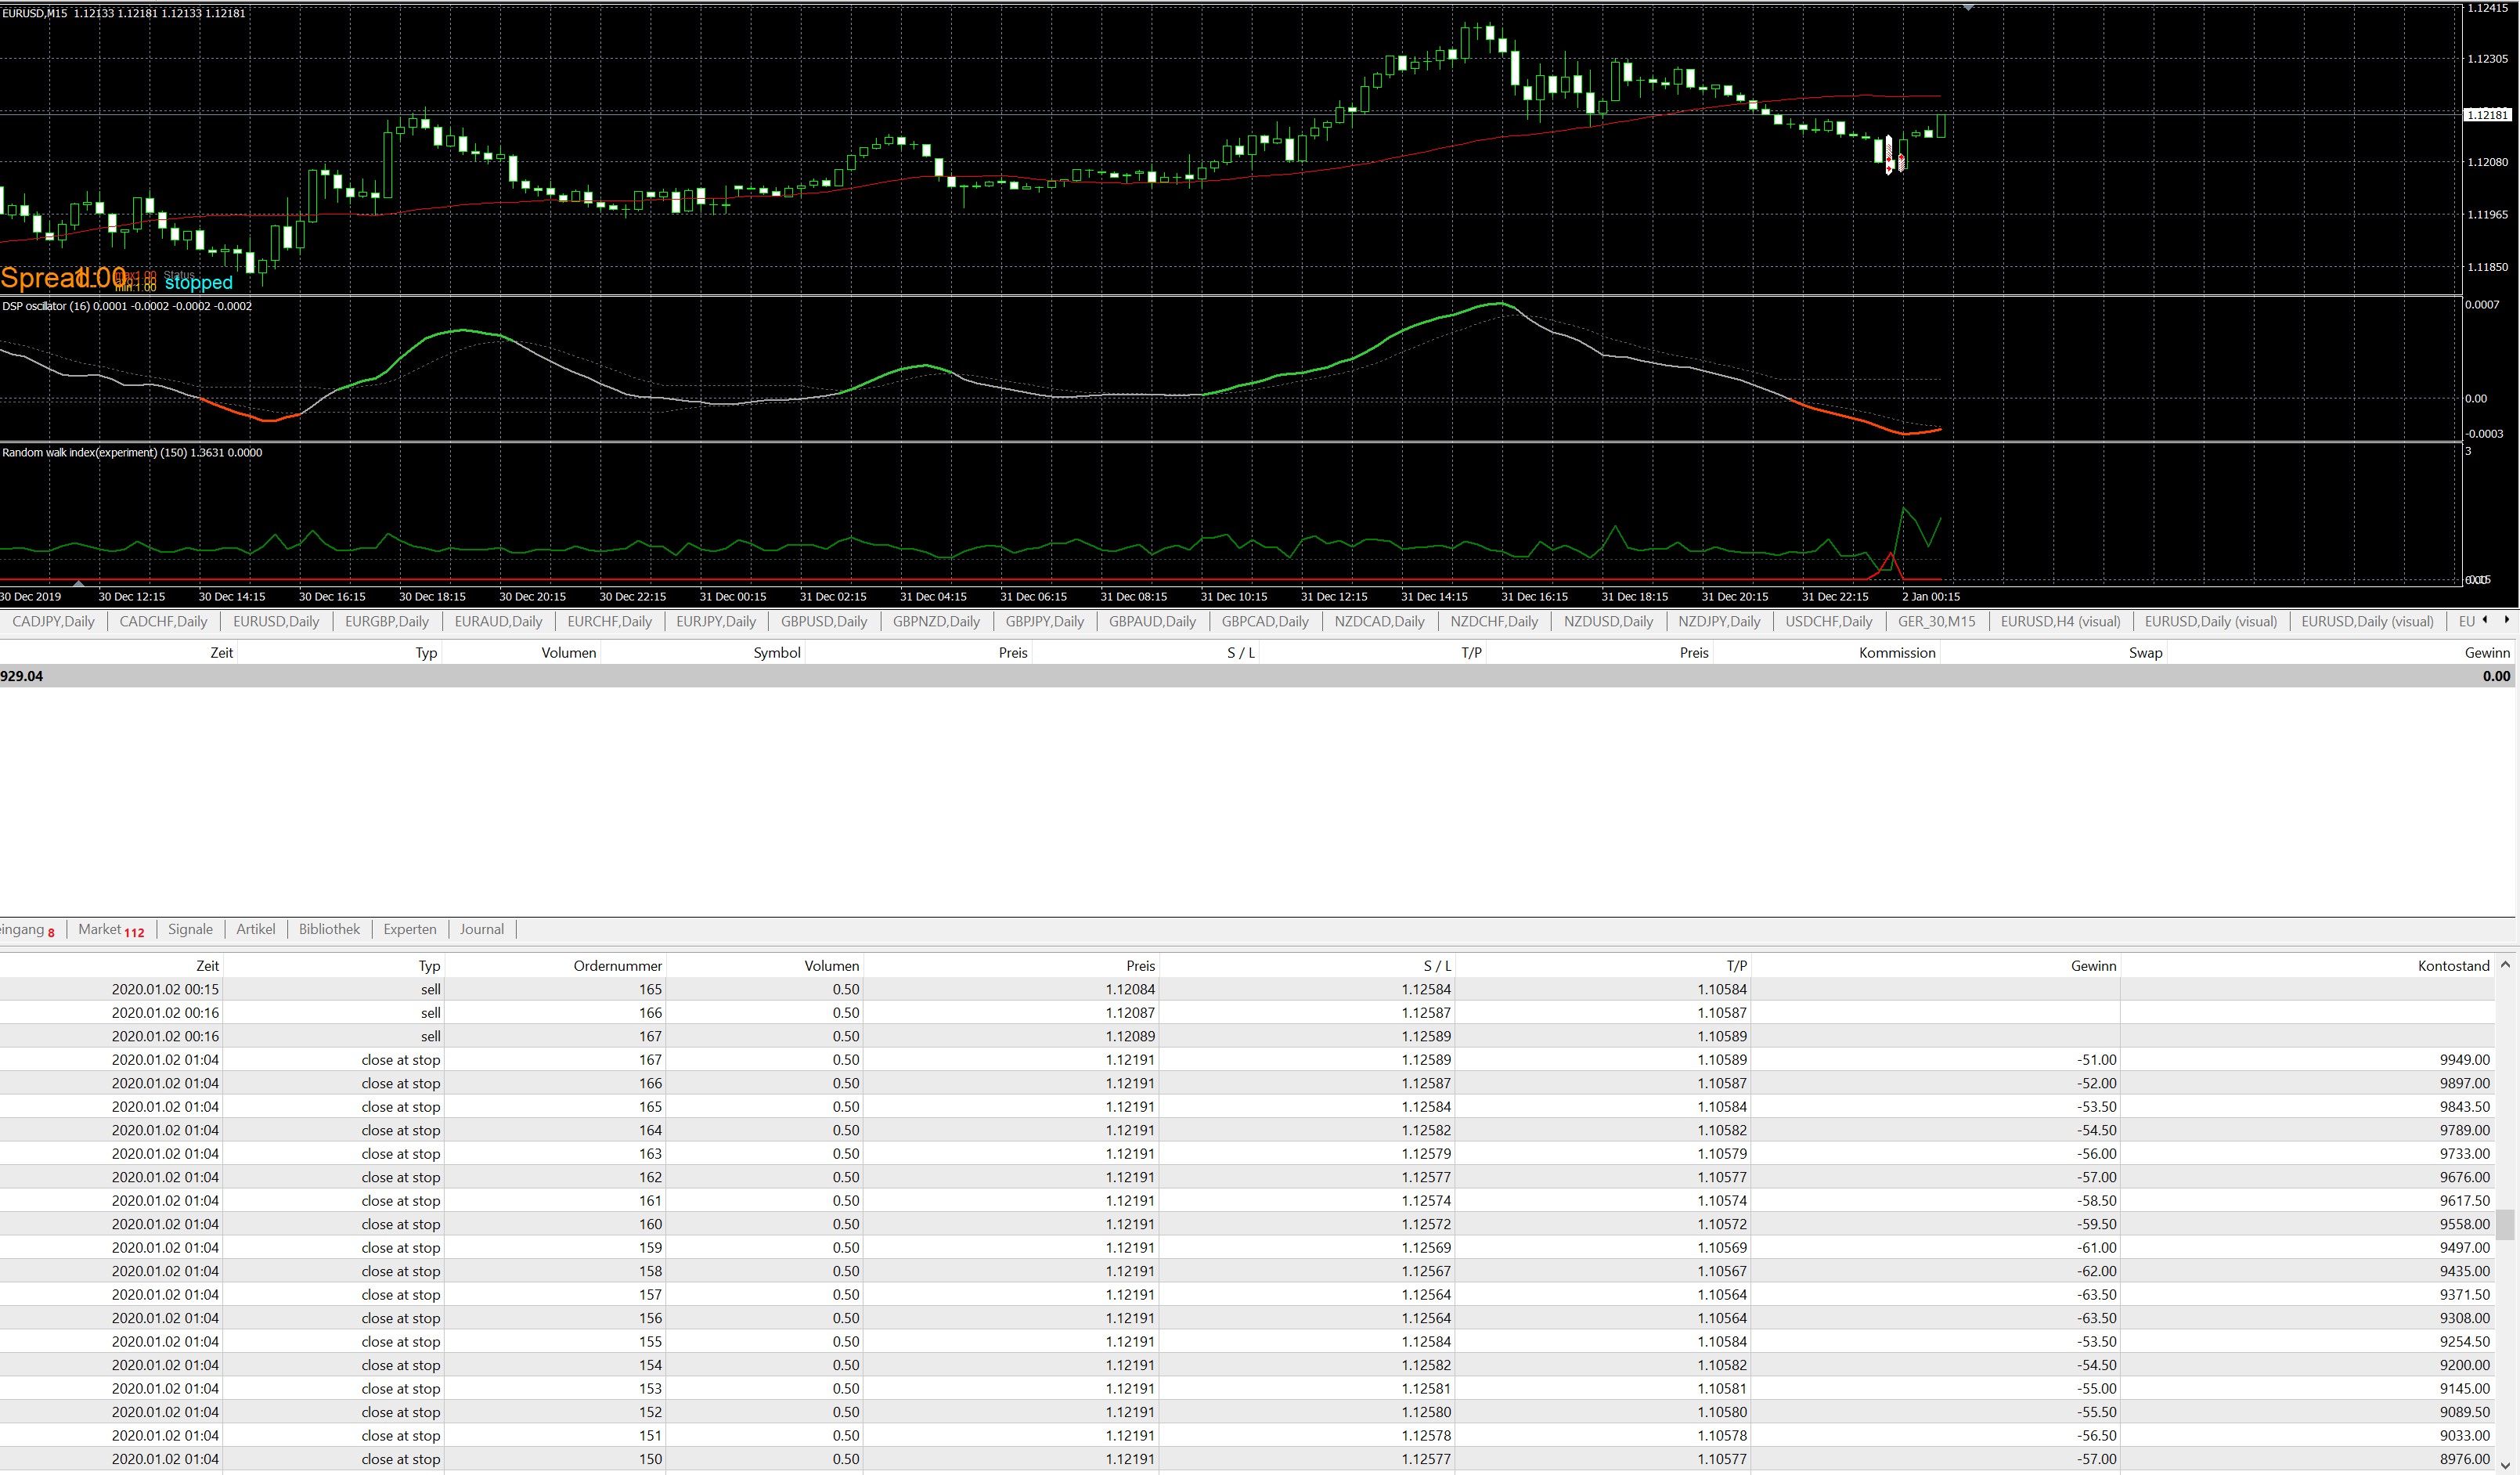This screenshot has width=2520, height=1475.
Task: Open the GBPCAD,Daily chart tab
Action: tap(1265, 621)
